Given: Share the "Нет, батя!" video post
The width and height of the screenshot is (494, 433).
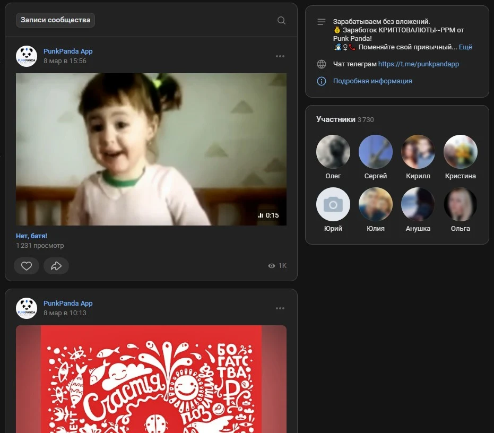Looking at the screenshot, I should pyautogui.click(x=56, y=266).
